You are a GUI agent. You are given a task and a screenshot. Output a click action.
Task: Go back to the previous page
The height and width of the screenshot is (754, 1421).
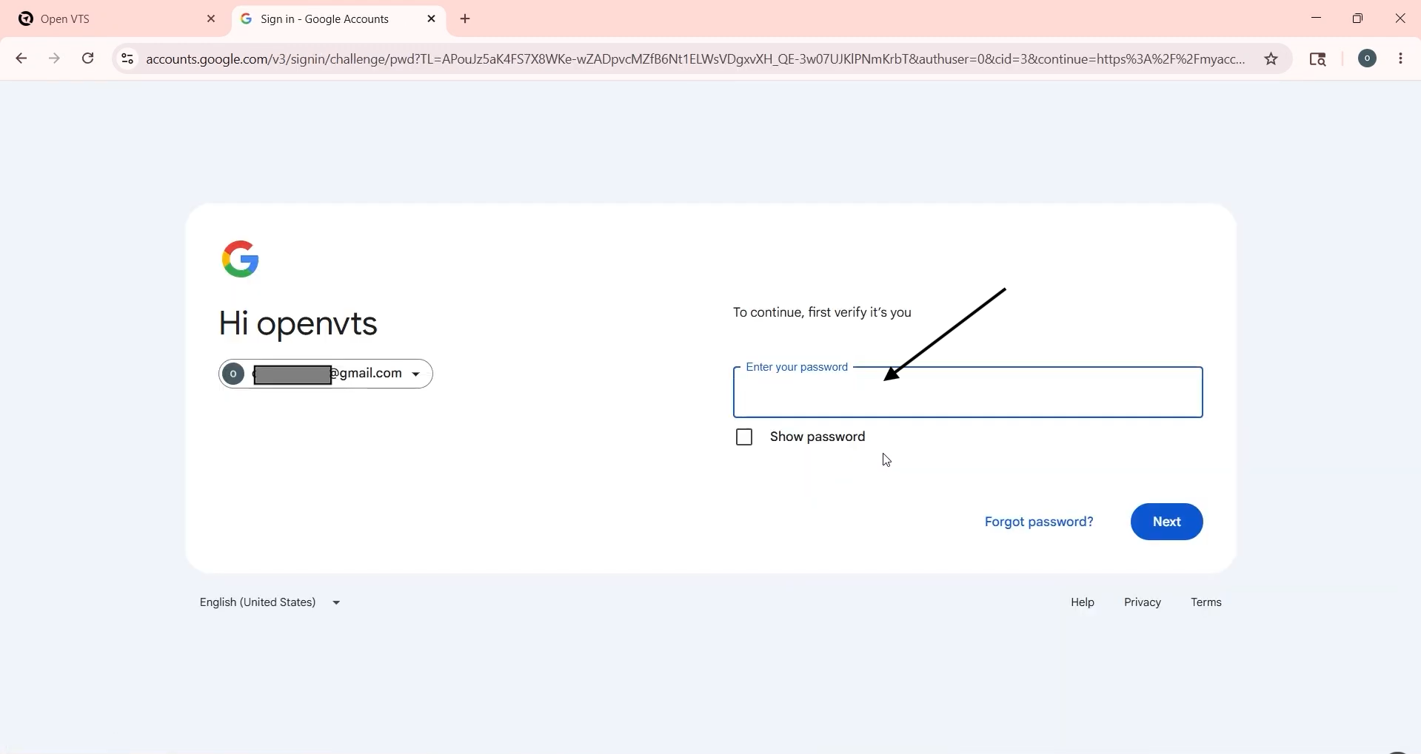point(21,59)
